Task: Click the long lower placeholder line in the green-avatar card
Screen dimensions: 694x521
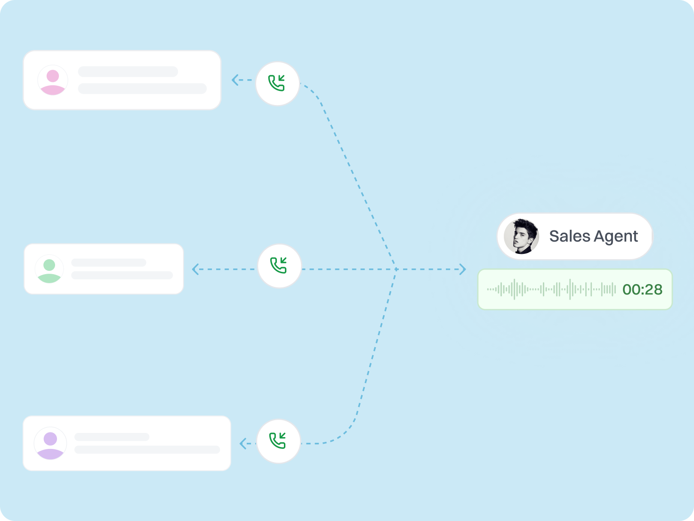Action: click(122, 275)
